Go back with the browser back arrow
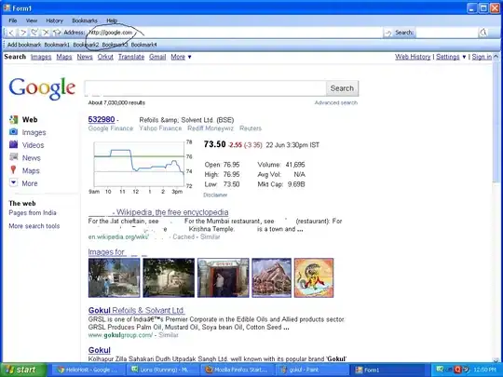This screenshot has height=377, width=503. tap(11, 33)
